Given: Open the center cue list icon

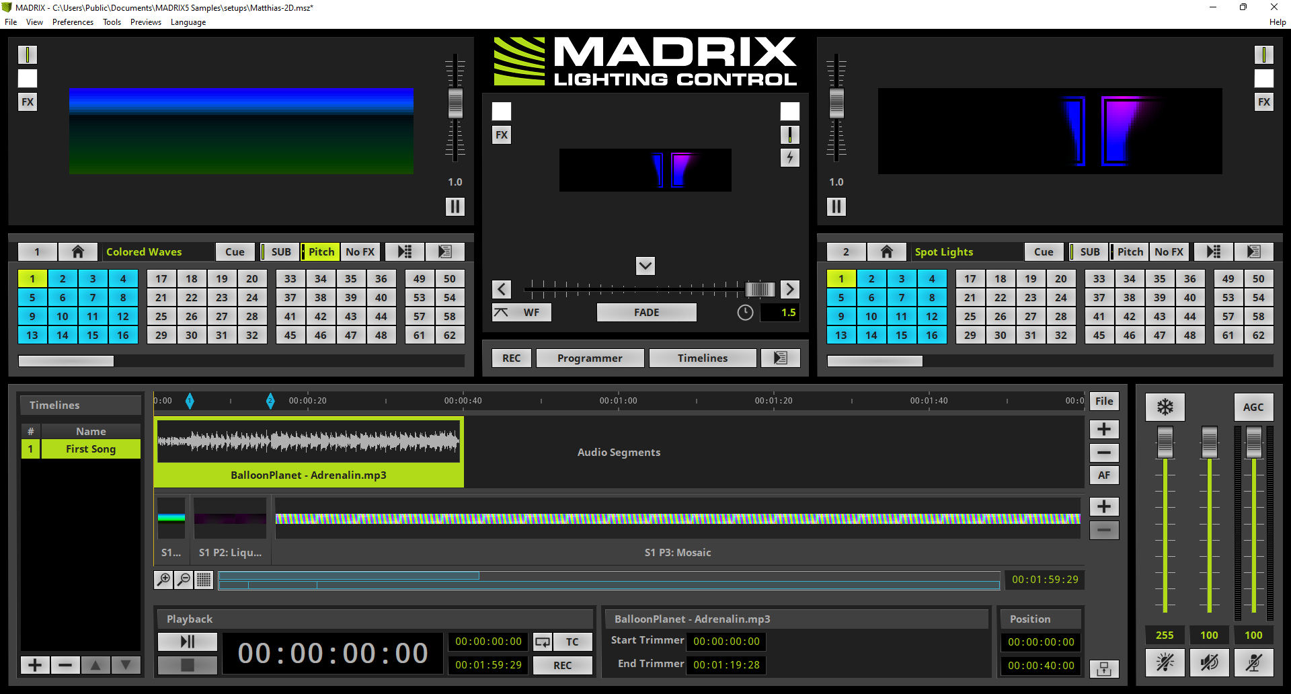Looking at the screenshot, I should coord(781,358).
